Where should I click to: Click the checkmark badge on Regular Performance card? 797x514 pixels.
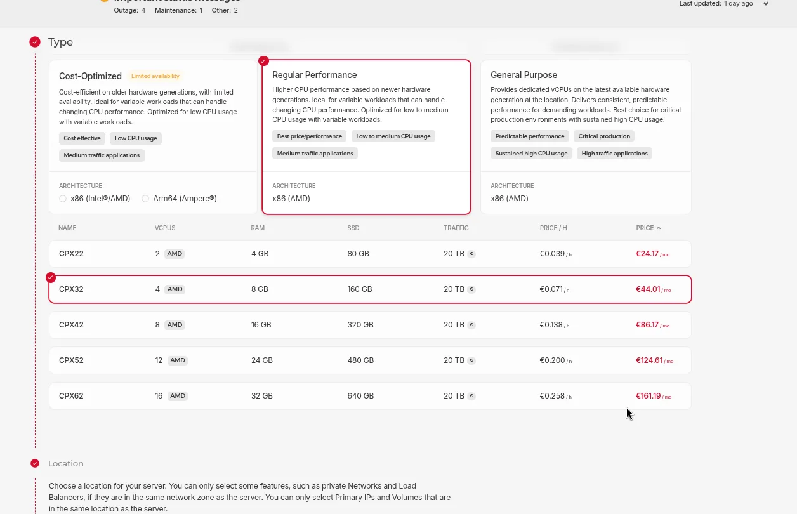pos(263,61)
